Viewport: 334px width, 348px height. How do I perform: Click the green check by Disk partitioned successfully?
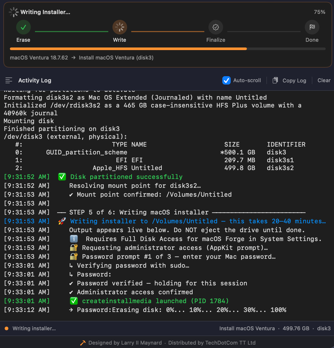(62, 177)
